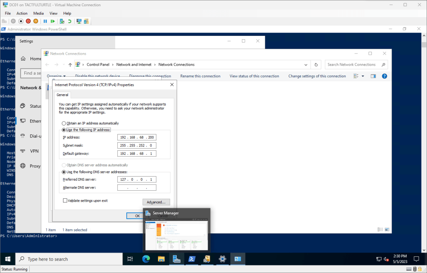
Task: Click the Revert icon in VM toolbar
Action: pos(69,21)
